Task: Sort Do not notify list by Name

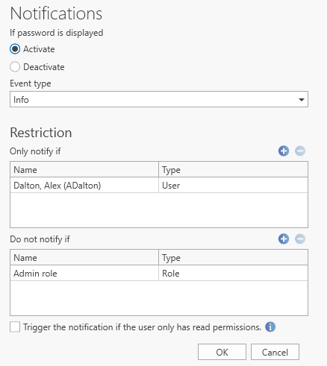Action: [x=84, y=258]
